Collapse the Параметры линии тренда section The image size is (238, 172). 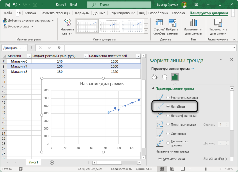(x=153, y=89)
